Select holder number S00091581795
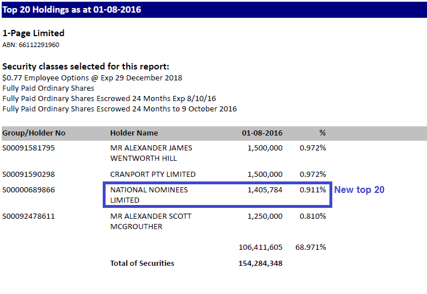 (x=29, y=148)
